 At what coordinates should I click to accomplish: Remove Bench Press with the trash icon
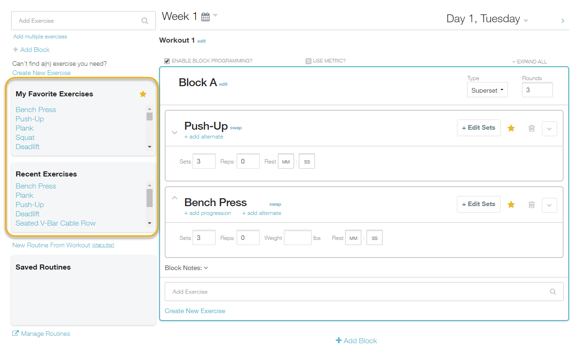532,205
